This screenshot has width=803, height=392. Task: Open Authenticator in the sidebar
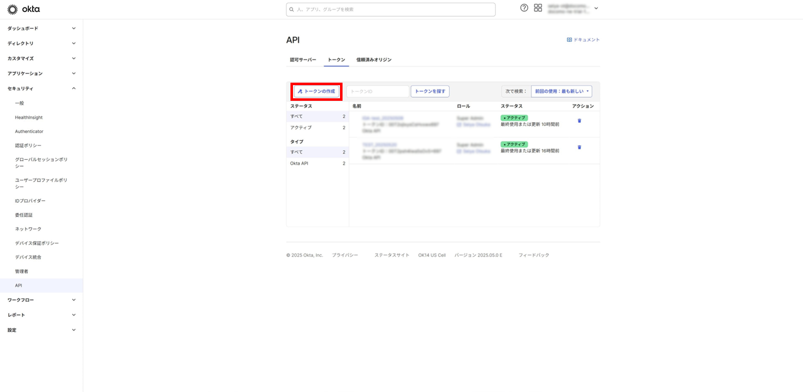point(29,132)
